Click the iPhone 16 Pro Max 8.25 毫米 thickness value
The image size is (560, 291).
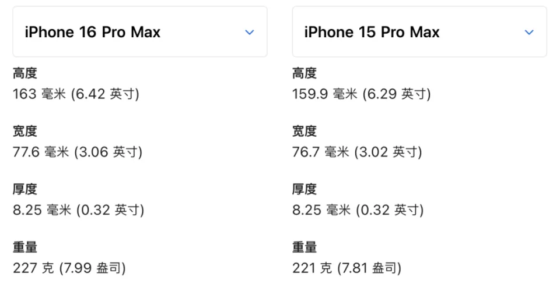coord(78,210)
